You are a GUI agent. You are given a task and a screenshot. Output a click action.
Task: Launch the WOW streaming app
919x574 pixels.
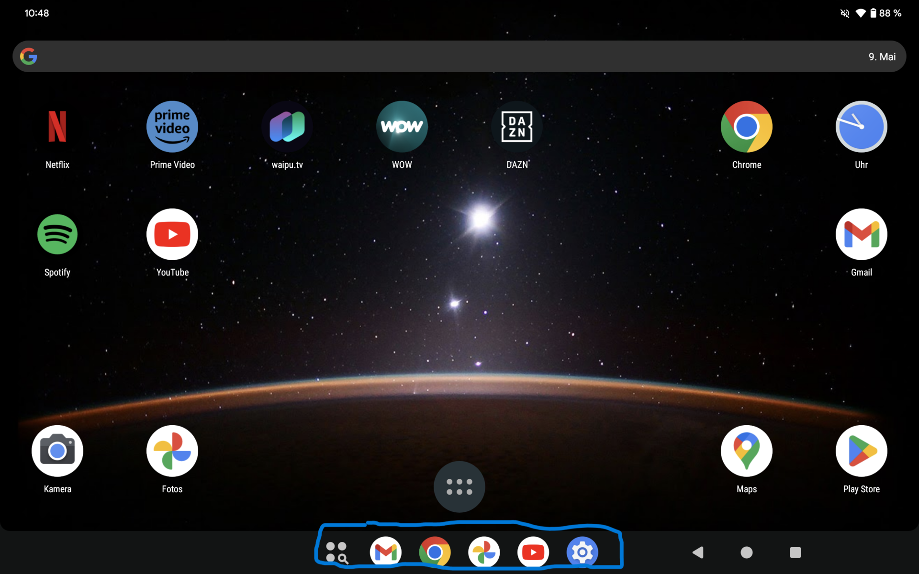(x=402, y=127)
